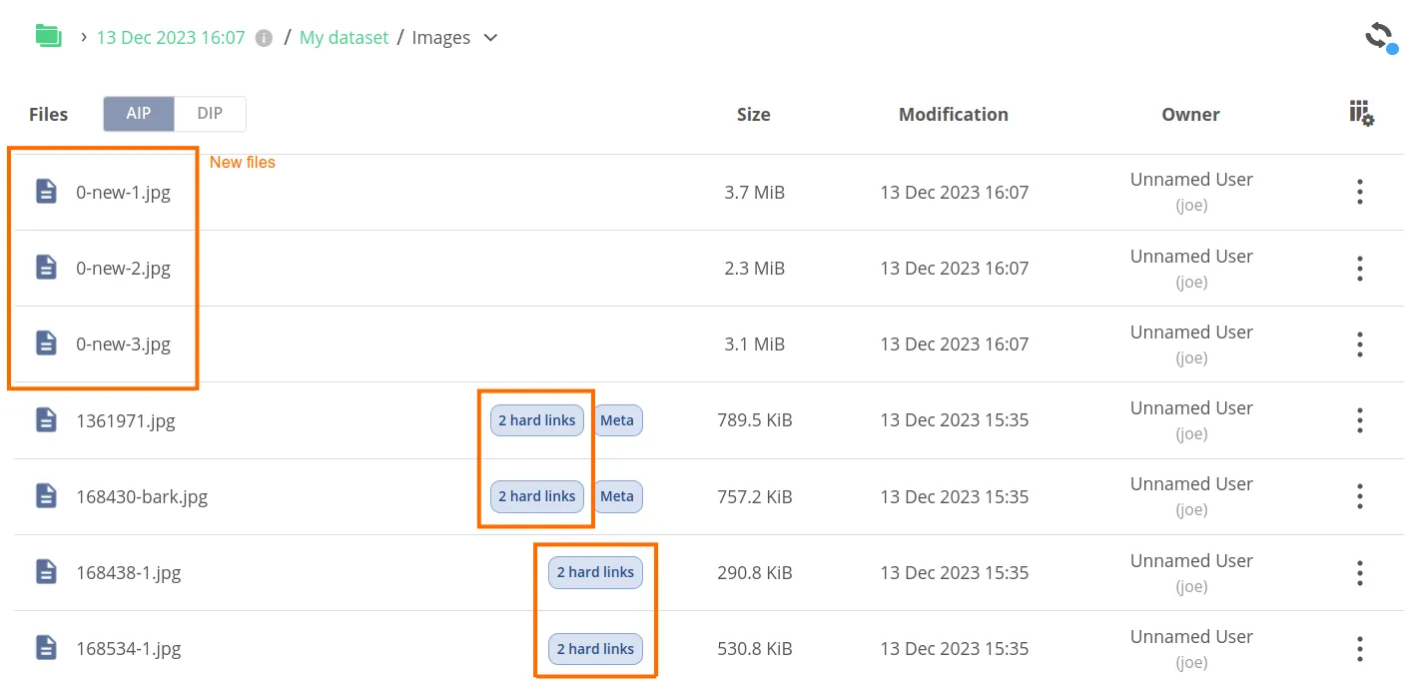
Task: Sort files by the Size column header
Action: pos(753,114)
